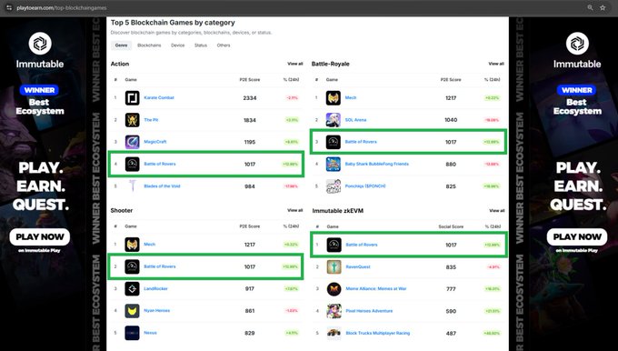Open Meme Alliance: Memes at War link

[x=376, y=289]
